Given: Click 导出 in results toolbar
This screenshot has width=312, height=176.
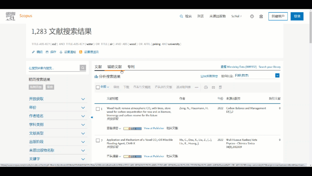Looking at the screenshot, I should (x=116, y=87).
